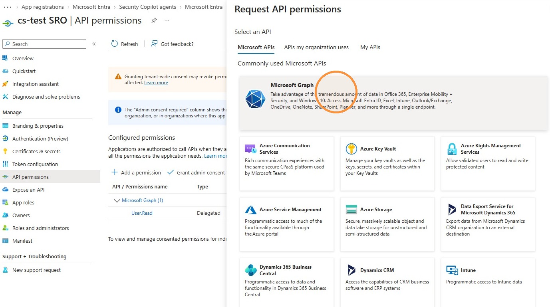Click the blue info icon in the Admin consent banner
550x307 pixels.
point(118,109)
